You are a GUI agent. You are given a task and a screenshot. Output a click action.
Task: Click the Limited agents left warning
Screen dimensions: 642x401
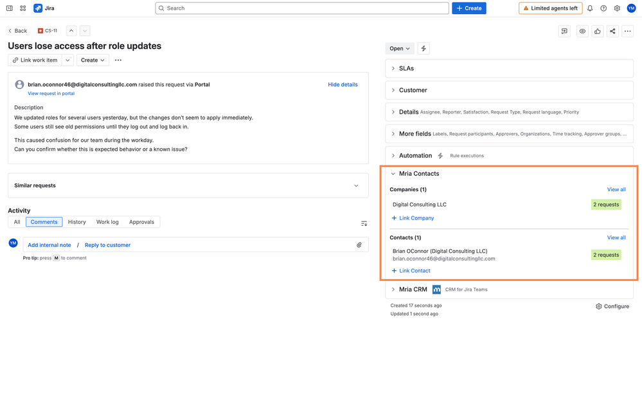[x=551, y=8]
